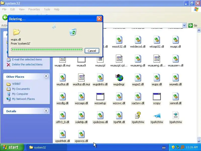Select the wsock32.dll file icon

(119, 40)
